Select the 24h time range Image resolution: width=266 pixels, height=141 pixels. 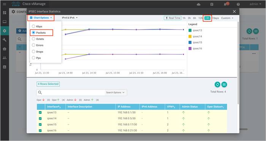(207, 18)
